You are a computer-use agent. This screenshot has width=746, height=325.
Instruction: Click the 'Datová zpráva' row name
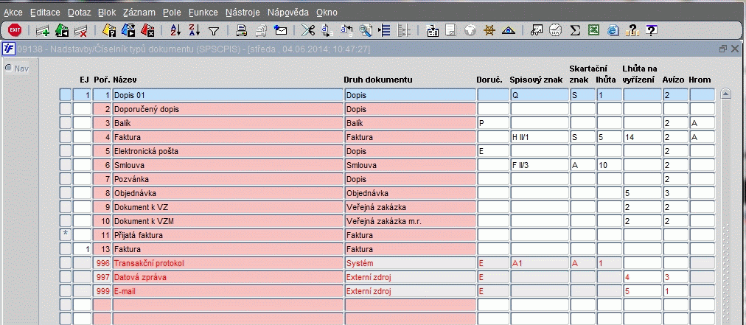(x=228, y=277)
